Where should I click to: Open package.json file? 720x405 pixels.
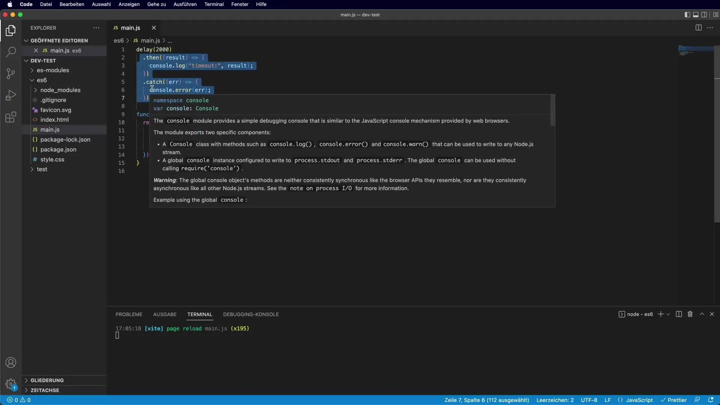point(64,149)
